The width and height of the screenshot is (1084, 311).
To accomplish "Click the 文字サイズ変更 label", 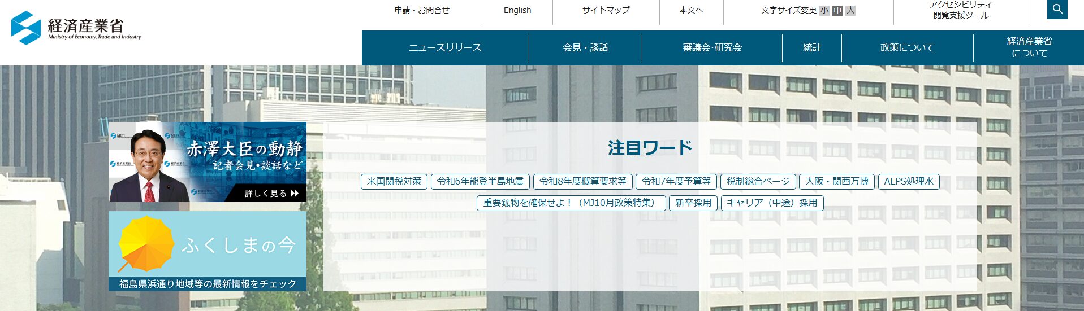I will [x=789, y=10].
